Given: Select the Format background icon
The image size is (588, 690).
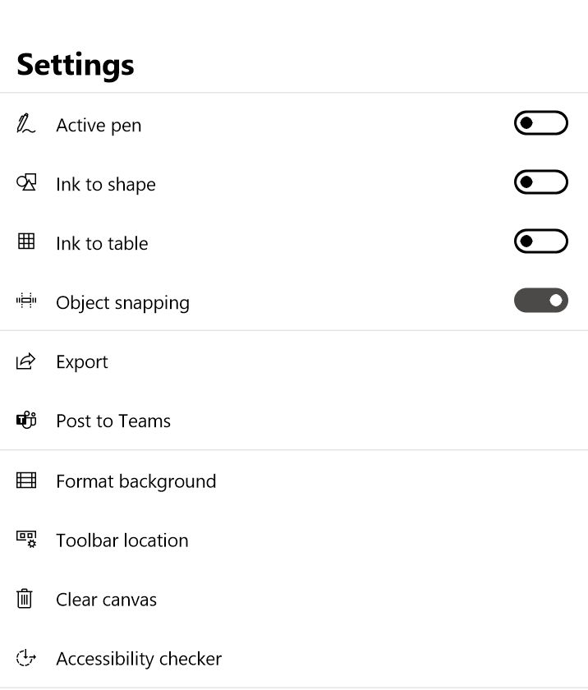Looking at the screenshot, I should pyautogui.click(x=25, y=480).
